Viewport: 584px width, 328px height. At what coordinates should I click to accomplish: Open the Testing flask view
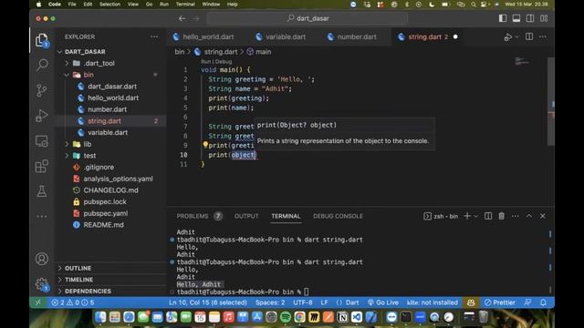click(x=42, y=191)
